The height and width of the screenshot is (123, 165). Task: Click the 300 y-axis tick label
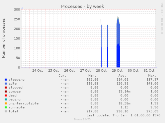click(x=17, y=10)
